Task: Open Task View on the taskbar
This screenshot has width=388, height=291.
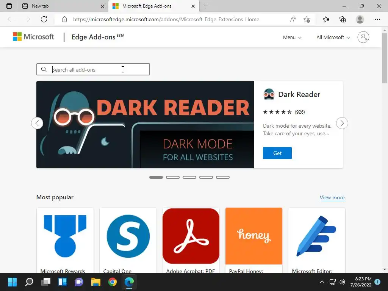Action: pos(46,282)
